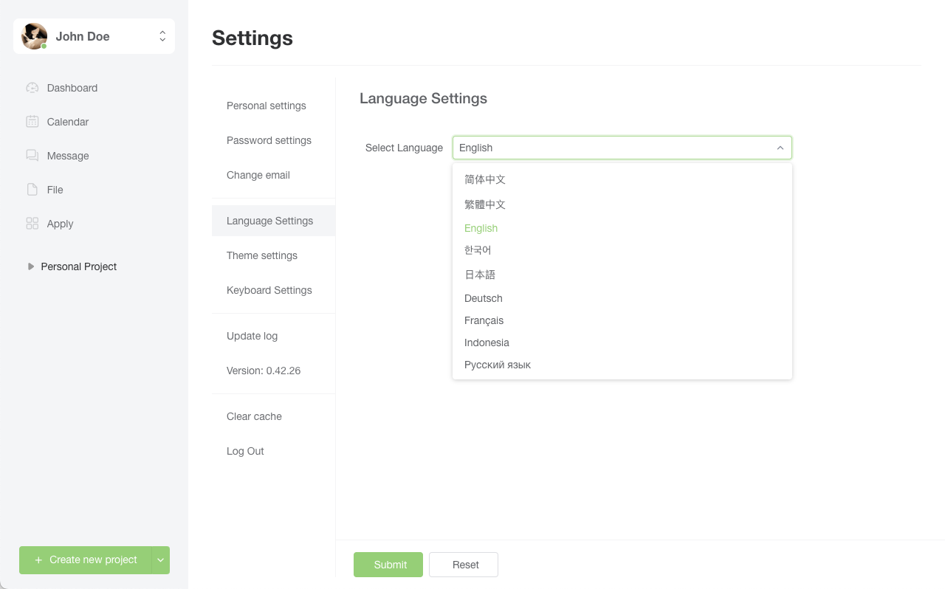Collapse the Select Language dropdown chevron
945x589 pixels.
[780, 148]
